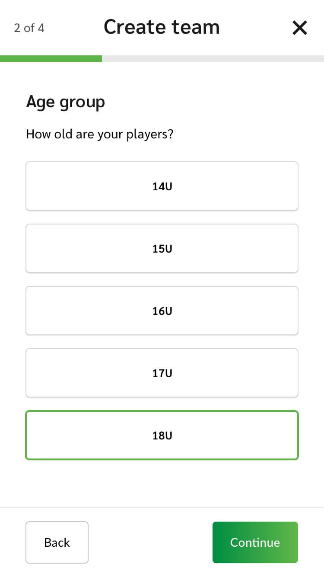Image resolution: width=324 pixels, height=577 pixels.
Task: Proceed to step 3 using Continue
Action: click(x=255, y=542)
